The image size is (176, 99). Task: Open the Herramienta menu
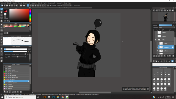(x=51, y=3)
